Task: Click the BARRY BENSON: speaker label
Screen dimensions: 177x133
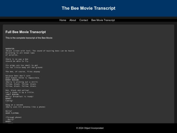Action: tap(12, 80)
